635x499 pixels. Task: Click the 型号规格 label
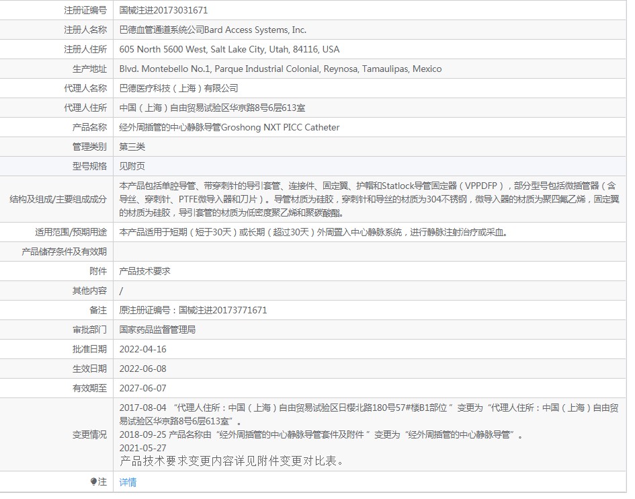click(x=89, y=166)
